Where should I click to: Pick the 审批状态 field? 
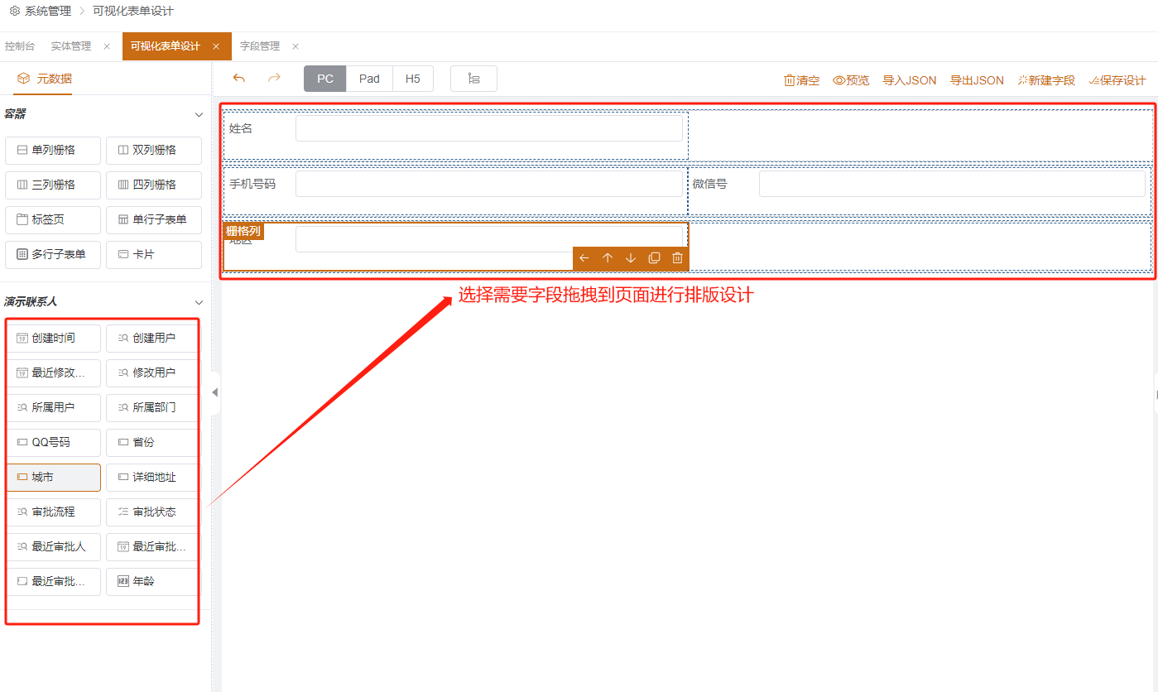(x=152, y=512)
